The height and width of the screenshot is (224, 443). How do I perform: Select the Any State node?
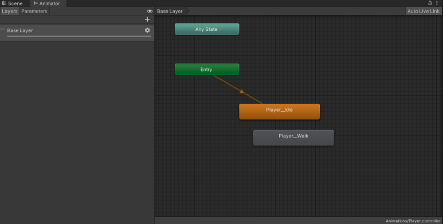click(207, 29)
